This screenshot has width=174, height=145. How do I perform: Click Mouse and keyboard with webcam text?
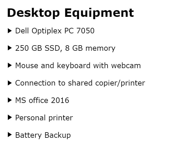[78, 66]
